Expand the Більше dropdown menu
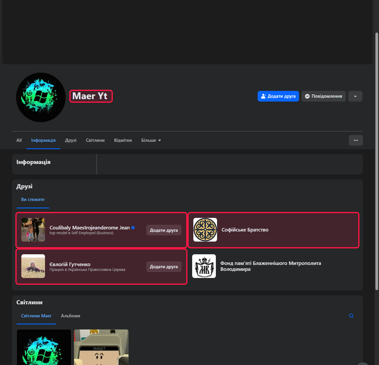379x365 pixels. point(151,140)
